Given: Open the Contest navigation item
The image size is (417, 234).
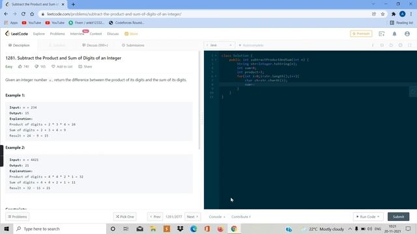Looking at the screenshot, I should (96, 34).
